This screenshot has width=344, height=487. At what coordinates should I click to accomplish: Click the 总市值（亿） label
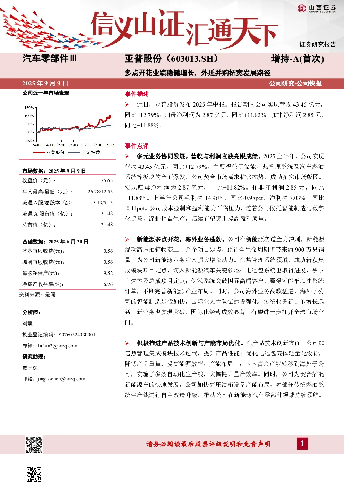point(39,225)
